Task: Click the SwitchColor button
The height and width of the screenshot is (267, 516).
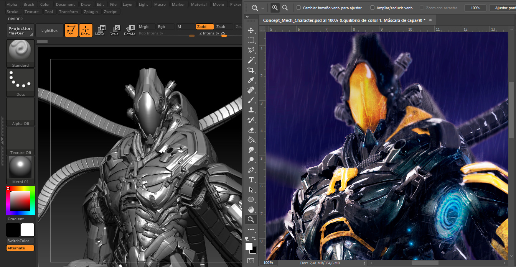Action: pos(20,241)
